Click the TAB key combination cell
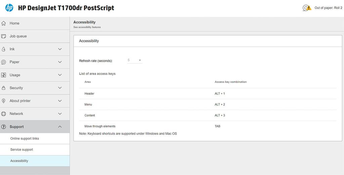The height and width of the screenshot is (175, 344). [x=217, y=126]
